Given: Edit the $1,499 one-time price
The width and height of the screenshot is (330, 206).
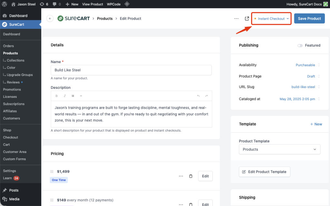Looking at the screenshot, I should 205,176.
